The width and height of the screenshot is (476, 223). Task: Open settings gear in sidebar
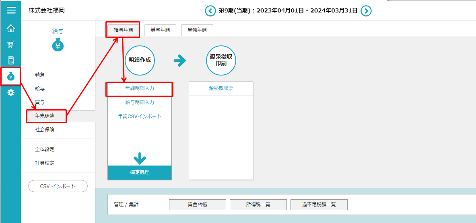coord(11,92)
